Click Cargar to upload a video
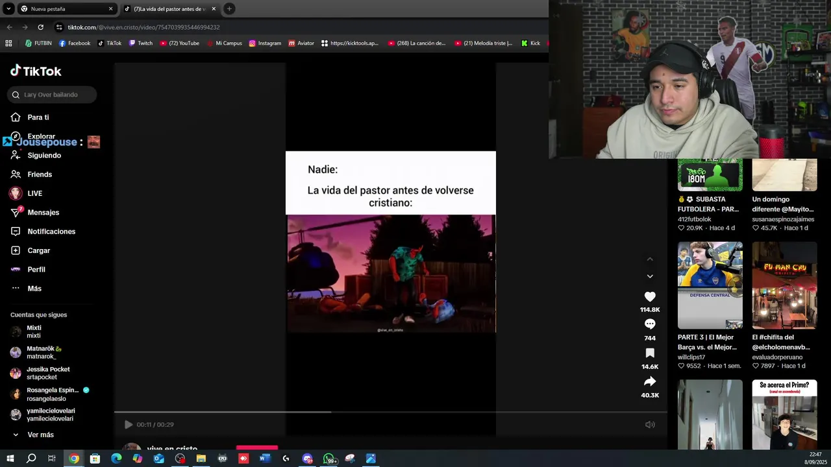The height and width of the screenshot is (467, 831). pyautogui.click(x=31, y=250)
